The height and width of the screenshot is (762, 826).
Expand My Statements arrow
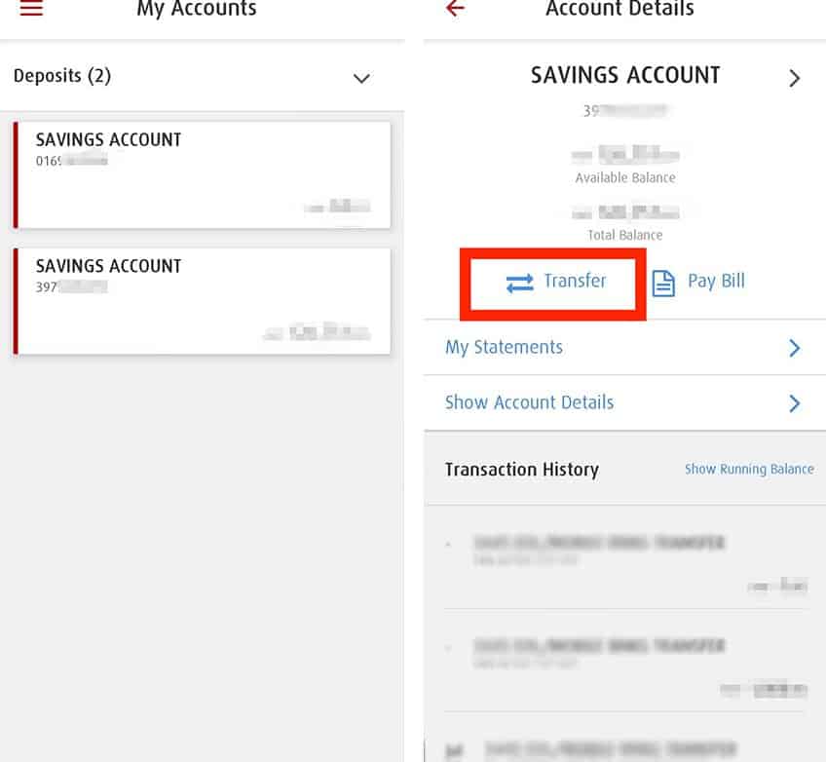pos(795,348)
